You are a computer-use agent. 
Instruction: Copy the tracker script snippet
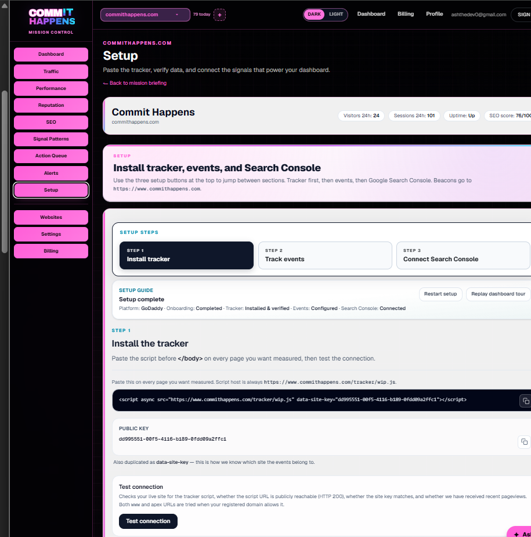tap(526, 401)
